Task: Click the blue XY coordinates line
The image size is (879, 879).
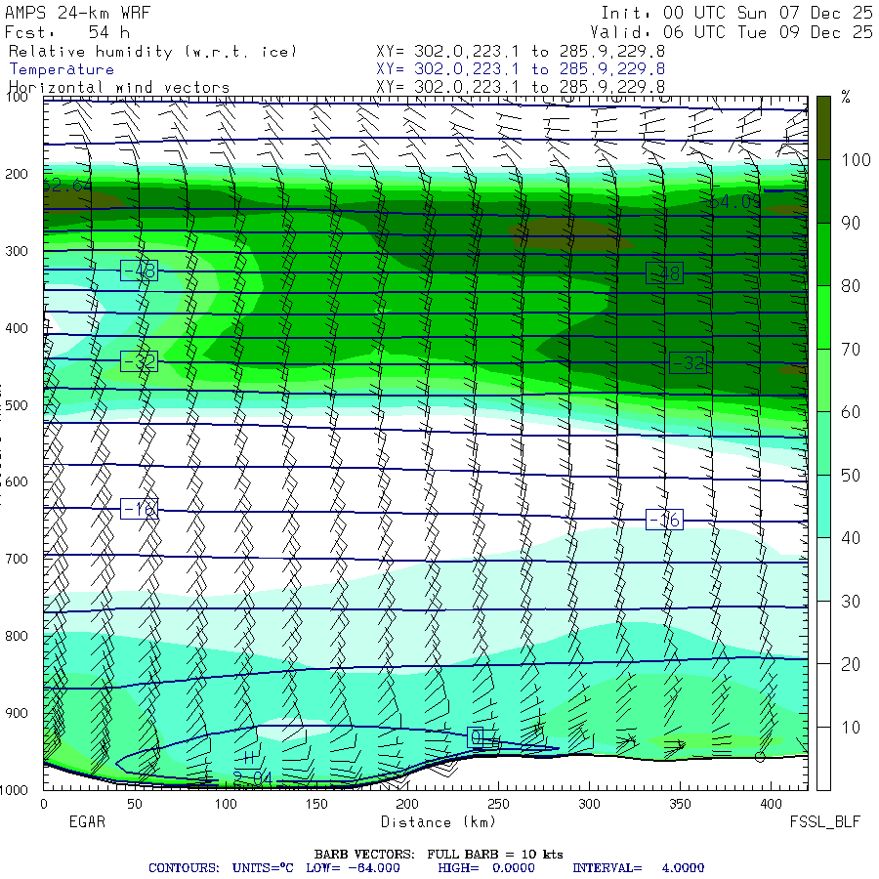Action: [x=521, y=69]
